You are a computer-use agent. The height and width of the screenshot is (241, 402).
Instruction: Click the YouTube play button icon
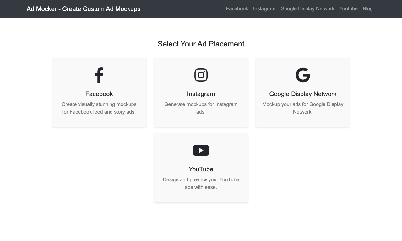point(201,150)
